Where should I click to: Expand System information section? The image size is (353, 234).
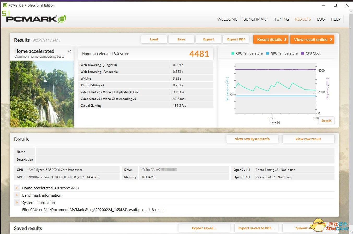tap(17, 202)
